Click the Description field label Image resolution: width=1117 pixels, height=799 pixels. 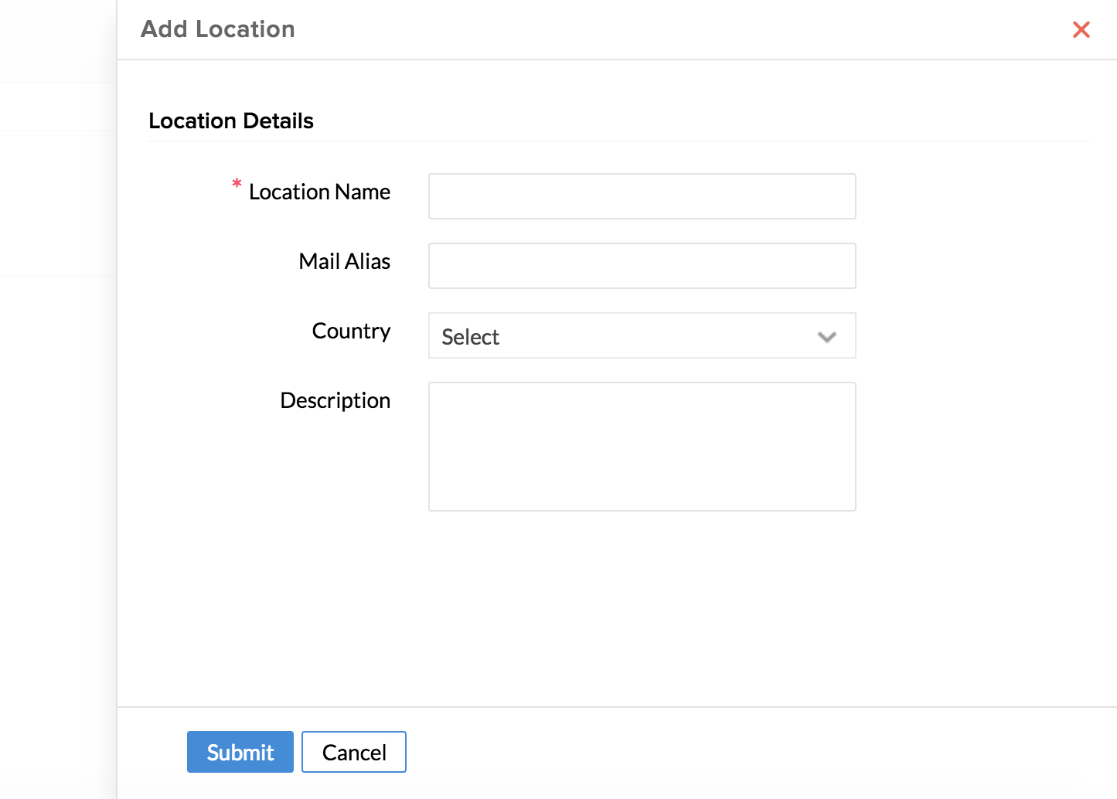335,400
